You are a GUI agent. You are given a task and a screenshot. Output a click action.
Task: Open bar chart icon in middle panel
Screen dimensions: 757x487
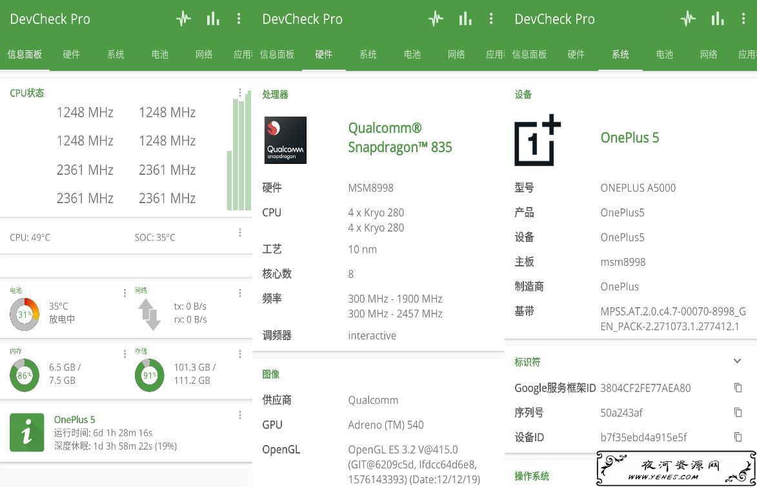pos(465,19)
